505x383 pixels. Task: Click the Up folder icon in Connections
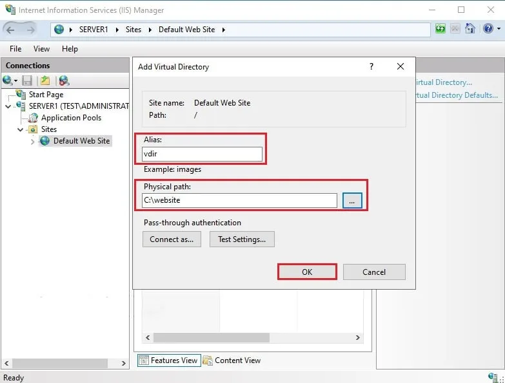[x=45, y=80]
